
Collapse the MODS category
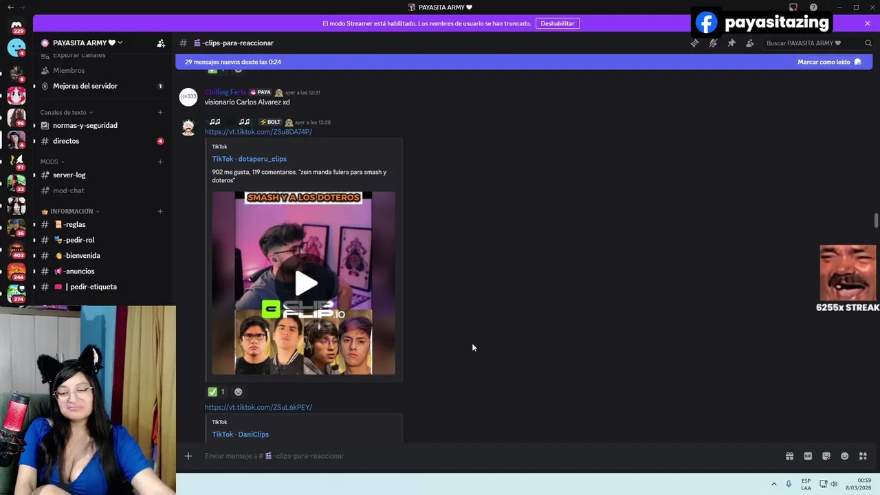pos(52,162)
